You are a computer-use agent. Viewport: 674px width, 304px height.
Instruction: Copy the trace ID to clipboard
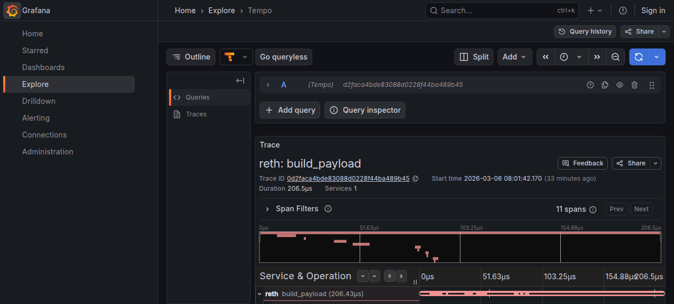tap(415, 179)
